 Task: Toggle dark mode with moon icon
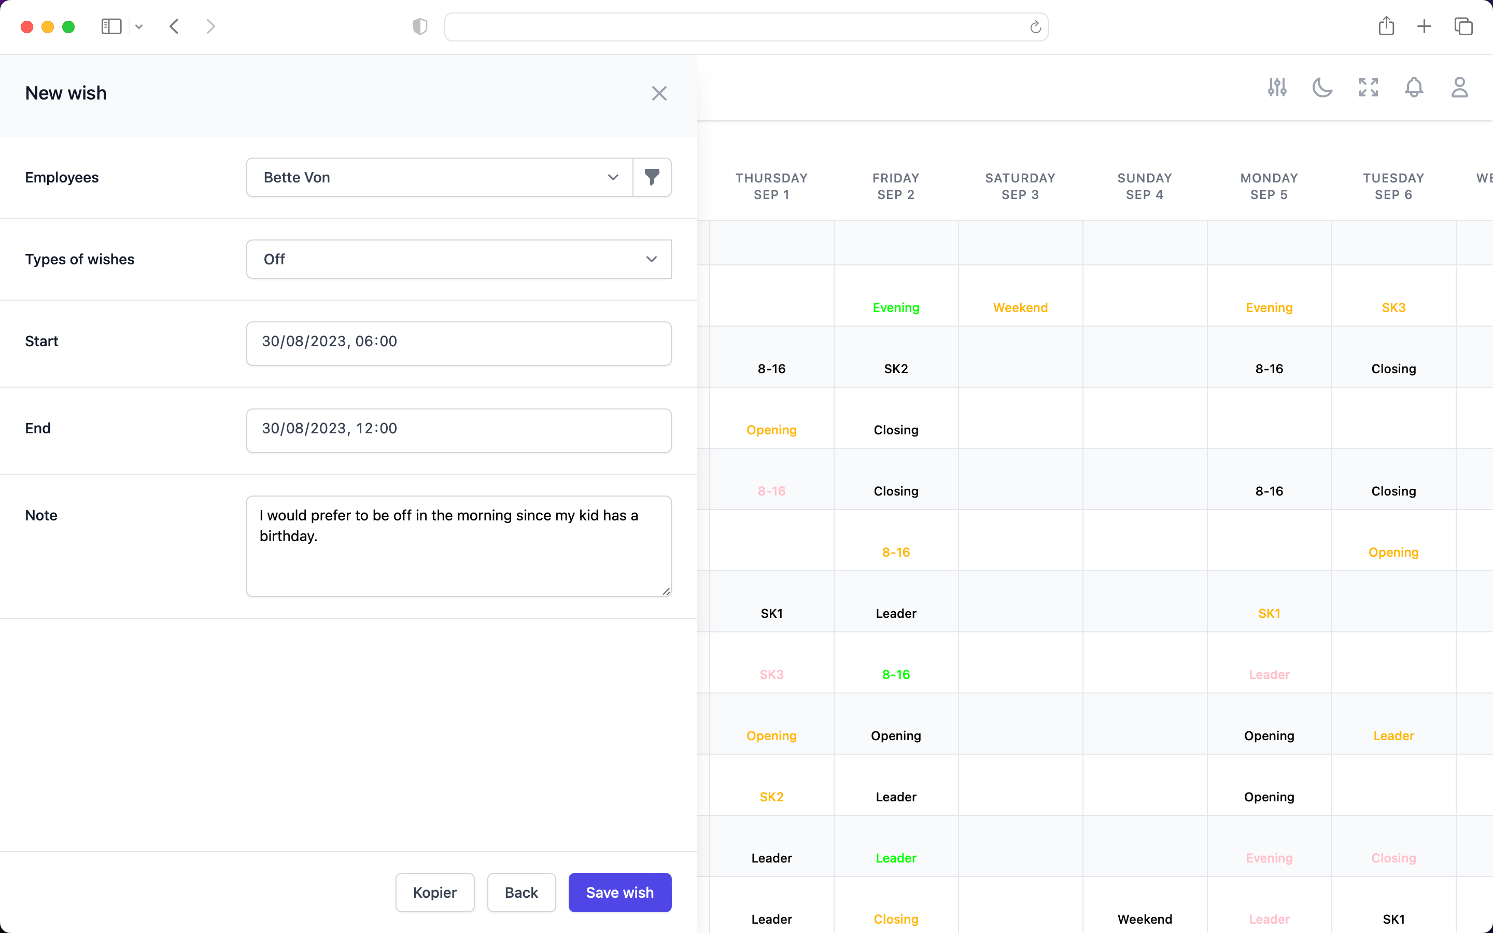point(1322,88)
